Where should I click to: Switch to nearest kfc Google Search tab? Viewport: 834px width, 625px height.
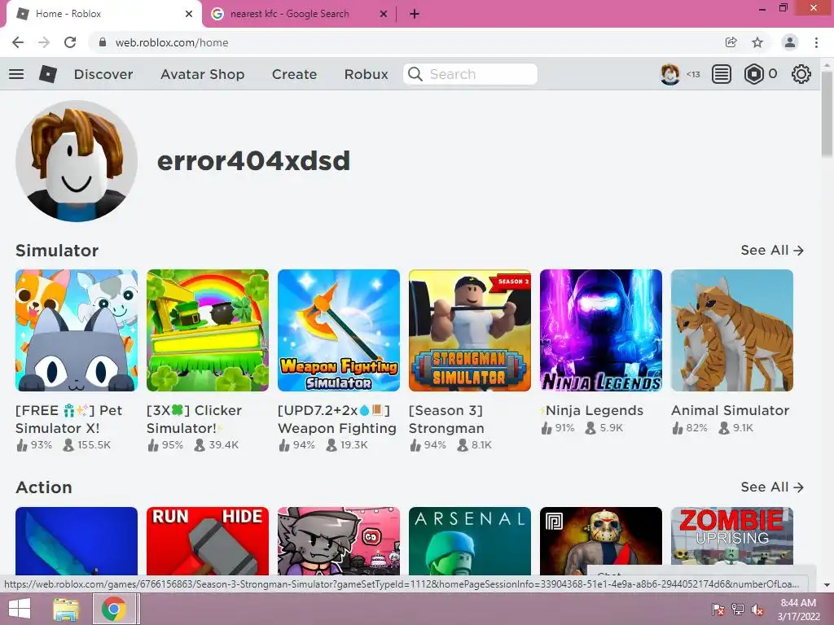point(299,14)
